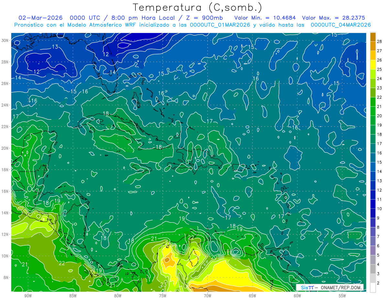Click the 23 contour label on the map
The height and width of the screenshot is (300, 388).
click(163, 285)
